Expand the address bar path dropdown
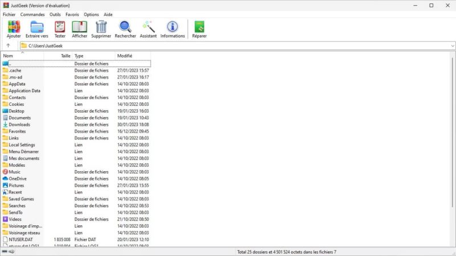Screen dimensions: 456x256 pos(453,46)
